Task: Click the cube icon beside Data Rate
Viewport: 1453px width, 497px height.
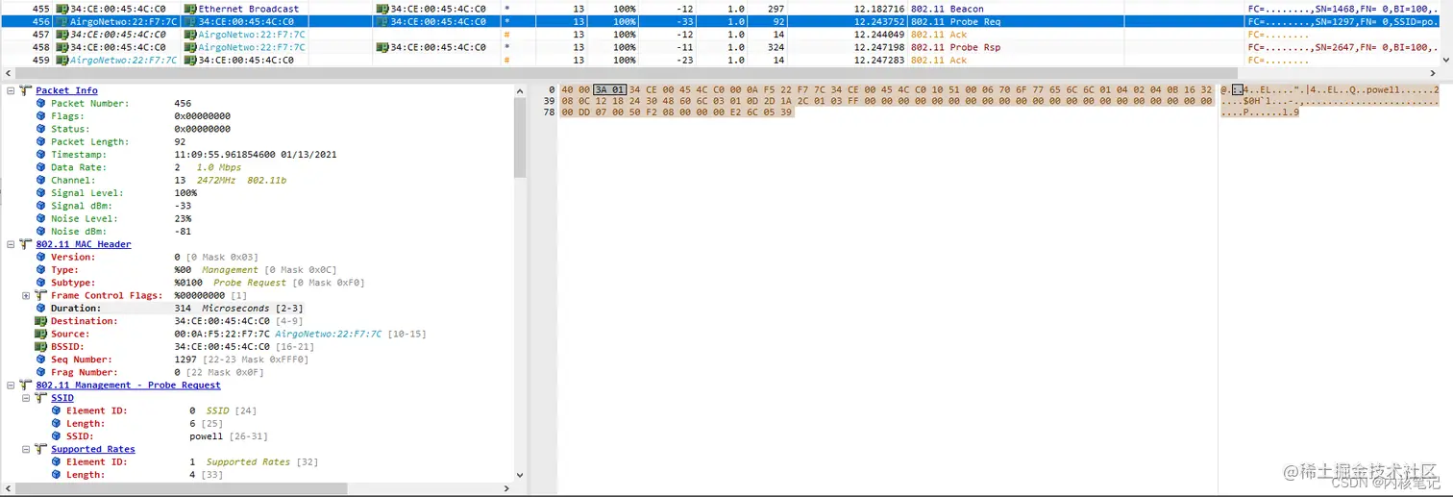Action: click(x=41, y=167)
